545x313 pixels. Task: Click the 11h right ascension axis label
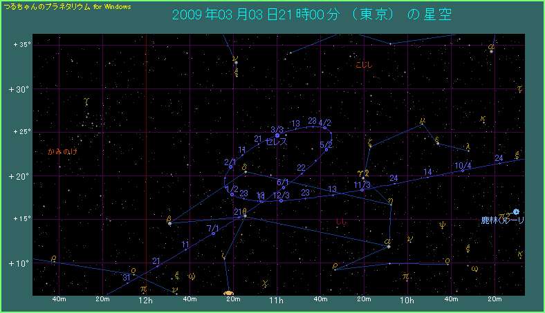(276, 301)
